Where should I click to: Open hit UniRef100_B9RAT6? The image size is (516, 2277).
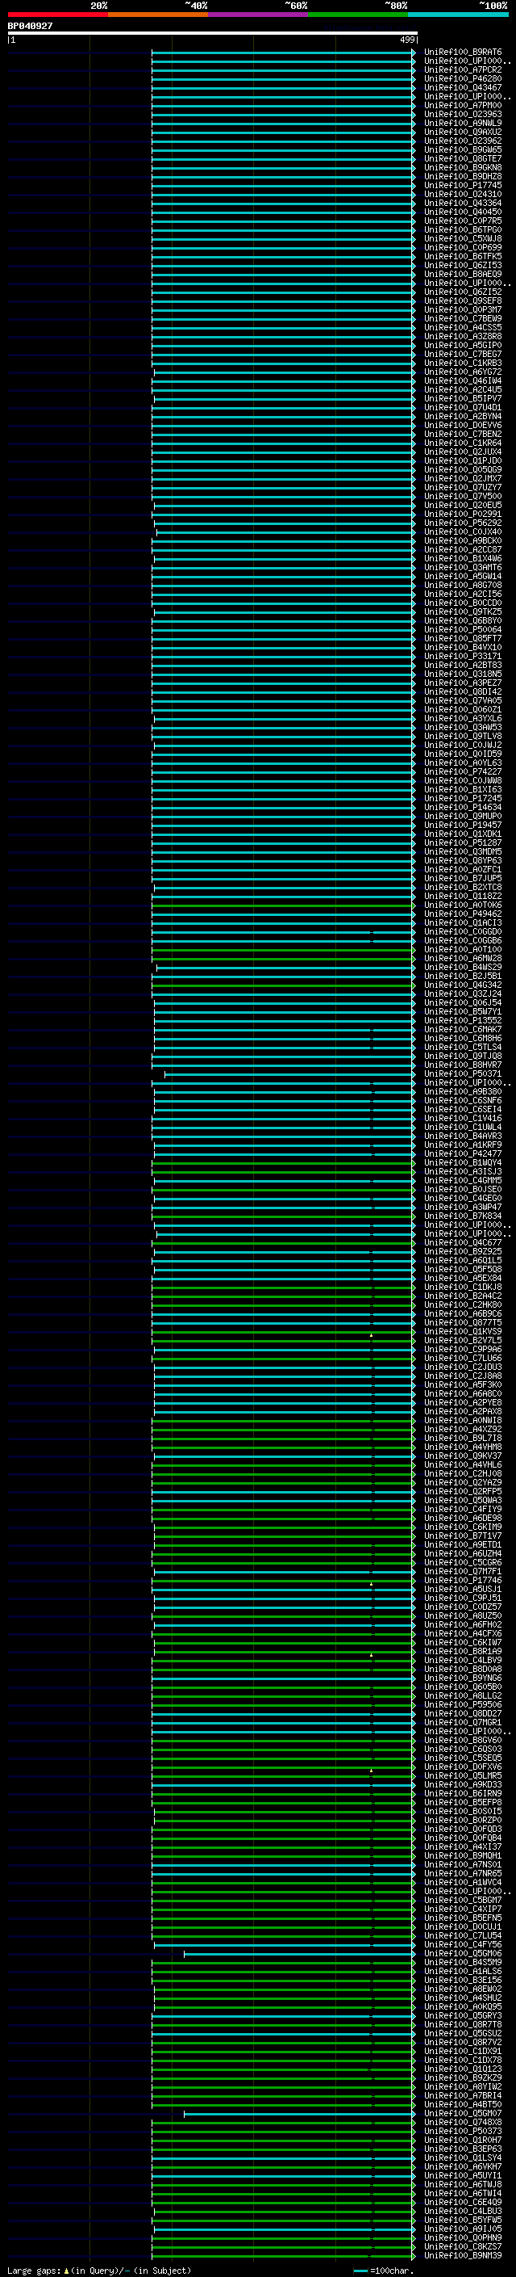(x=462, y=53)
